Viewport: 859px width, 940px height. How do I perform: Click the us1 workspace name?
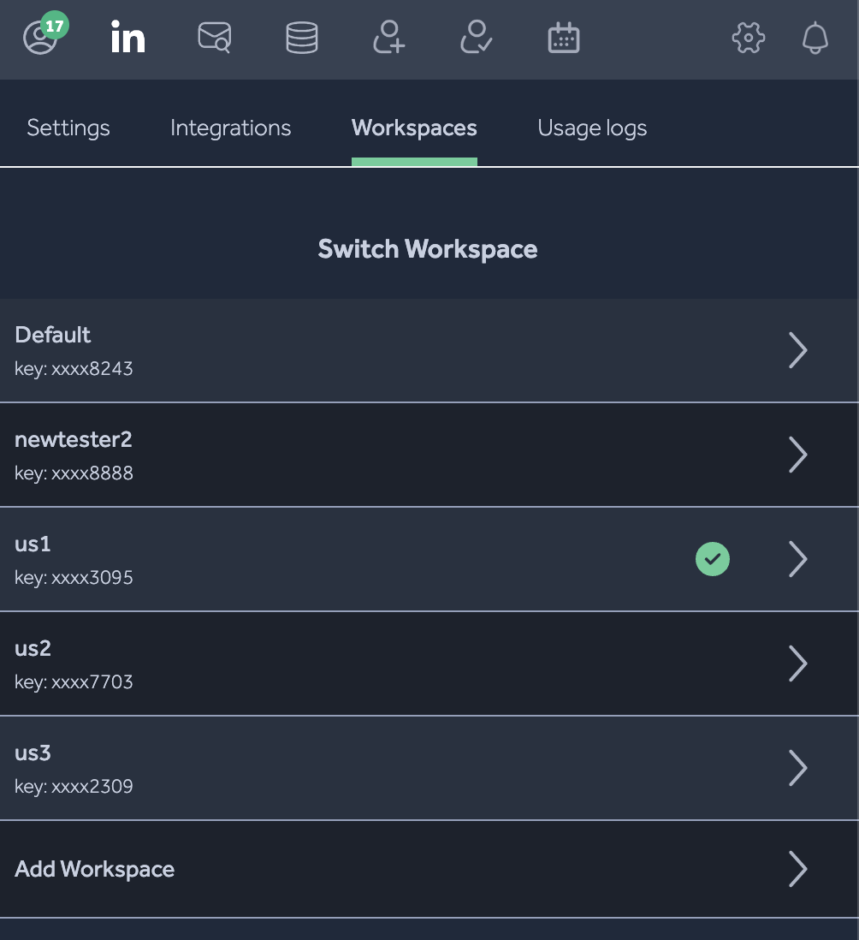click(33, 544)
